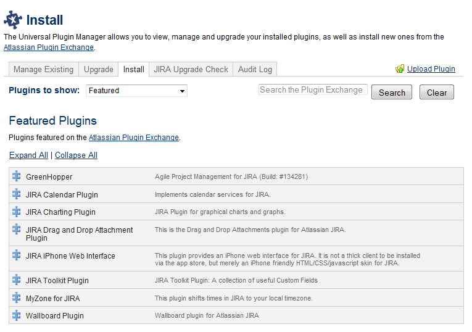
Task: Click the Drag and Drop Attachments description text
Action: tap(250, 230)
